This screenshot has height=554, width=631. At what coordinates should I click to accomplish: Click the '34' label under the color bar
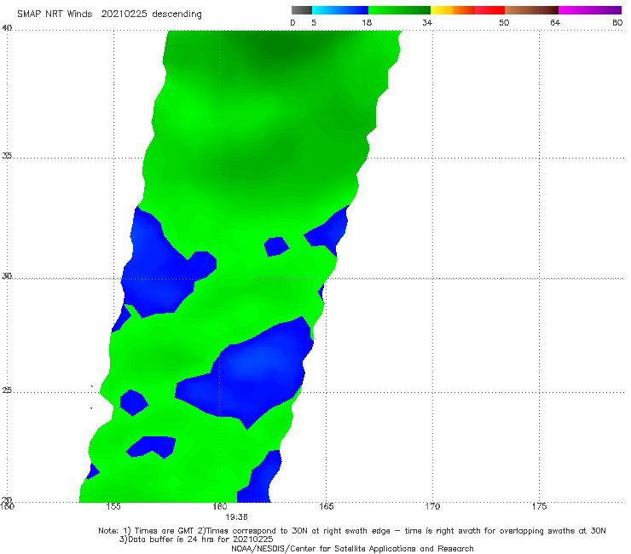[x=427, y=22]
